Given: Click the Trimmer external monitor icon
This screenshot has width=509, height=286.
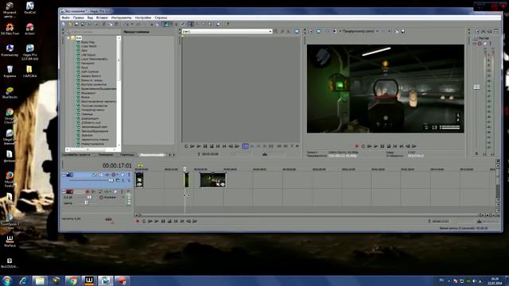Looking at the screenshot, I should pyautogui.click(x=297, y=32).
